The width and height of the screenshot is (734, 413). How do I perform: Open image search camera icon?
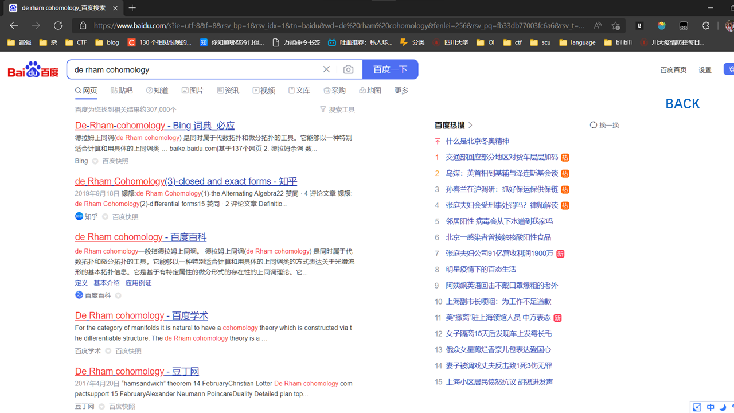348,69
